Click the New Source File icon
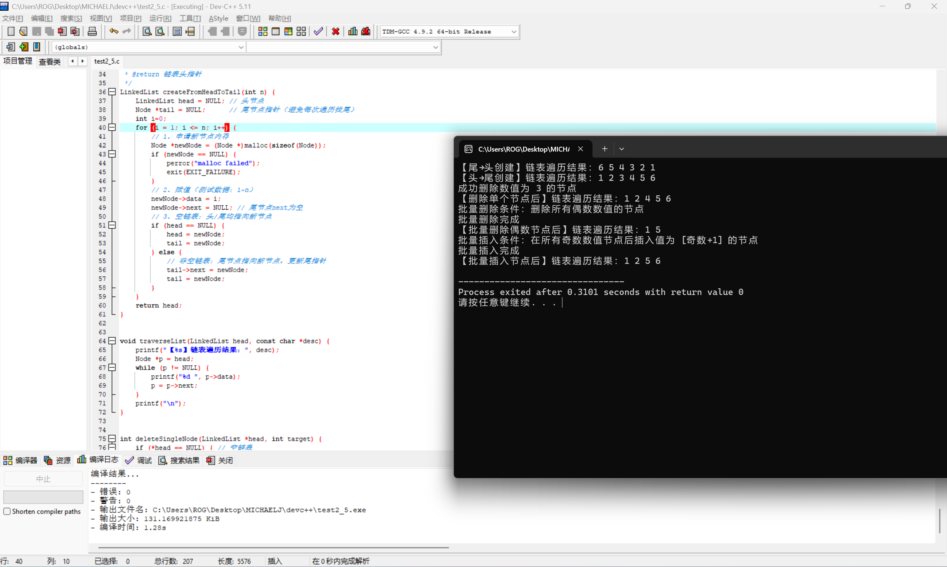 pyautogui.click(x=11, y=31)
